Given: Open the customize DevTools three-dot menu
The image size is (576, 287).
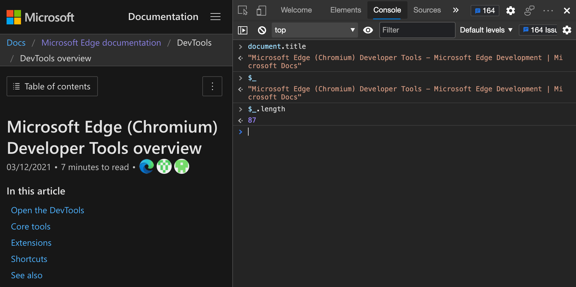Looking at the screenshot, I should (548, 11).
